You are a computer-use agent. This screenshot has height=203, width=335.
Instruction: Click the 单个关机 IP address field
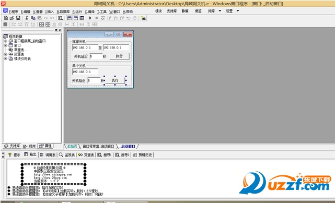pyautogui.click(x=85, y=72)
